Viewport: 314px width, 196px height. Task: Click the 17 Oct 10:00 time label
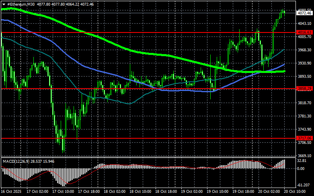[63, 192]
